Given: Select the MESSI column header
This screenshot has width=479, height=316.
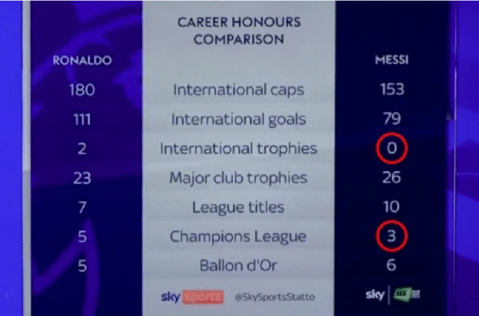Looking at the screenshot, I should click(392, 60).
